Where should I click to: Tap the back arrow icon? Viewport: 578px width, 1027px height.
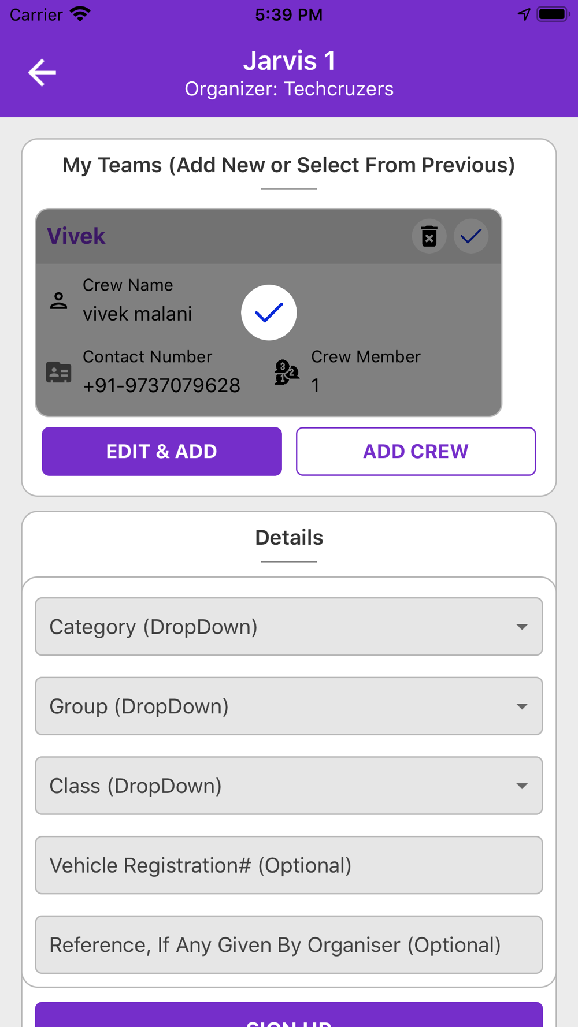point(42,73)
